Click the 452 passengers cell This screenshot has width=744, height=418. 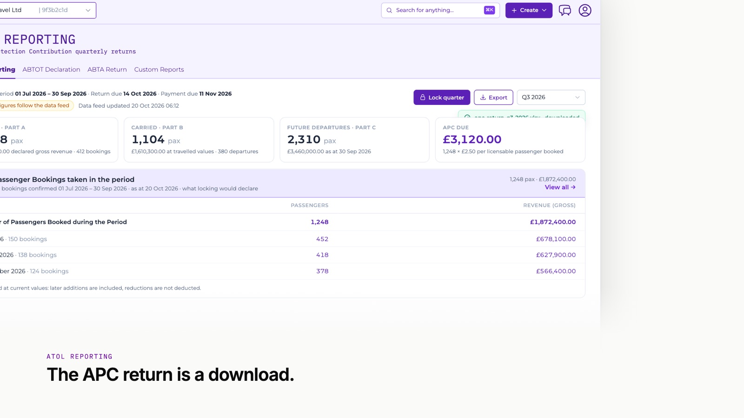322,239
